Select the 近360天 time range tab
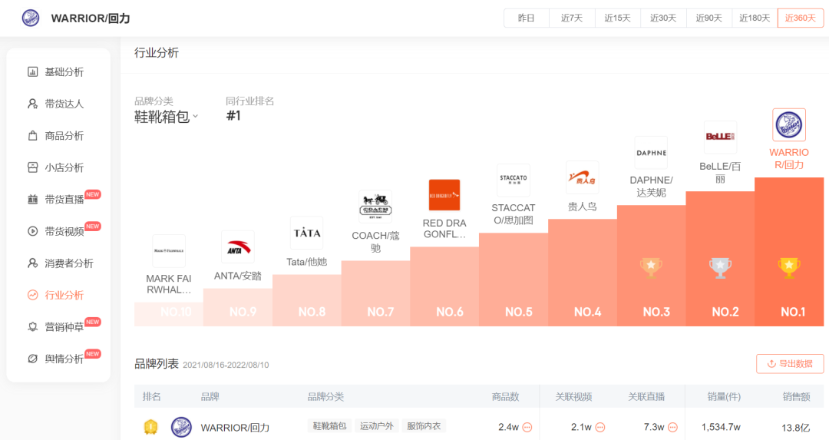 tap(801, 18)
